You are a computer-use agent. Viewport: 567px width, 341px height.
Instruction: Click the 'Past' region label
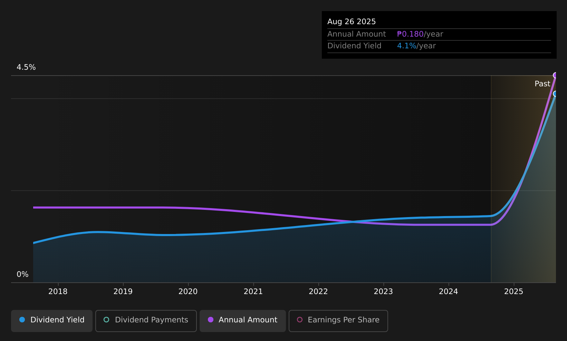coord(542,84)
